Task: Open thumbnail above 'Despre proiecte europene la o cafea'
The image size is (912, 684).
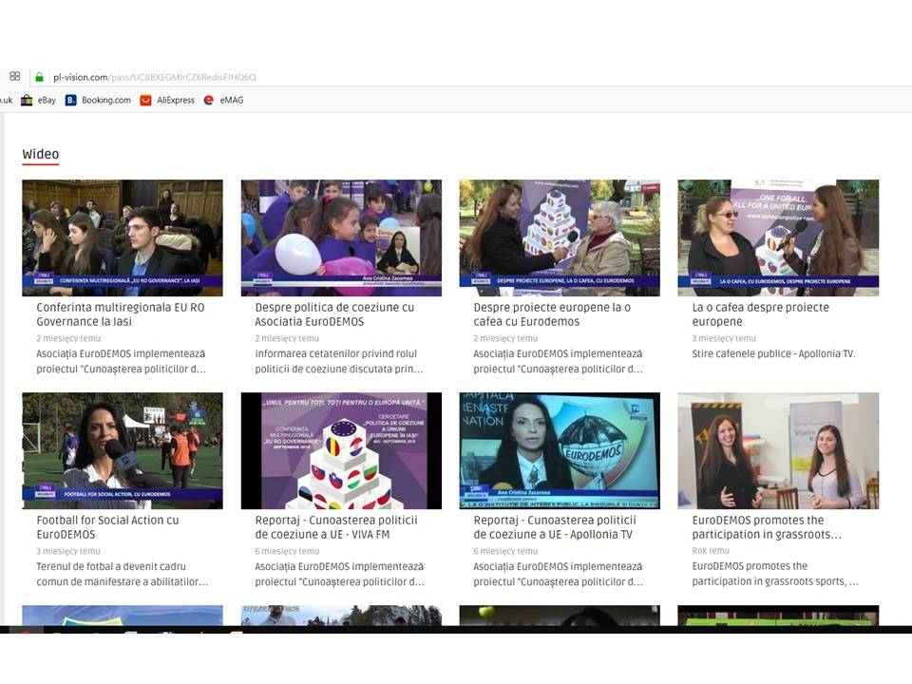Action: click(560, 237)
